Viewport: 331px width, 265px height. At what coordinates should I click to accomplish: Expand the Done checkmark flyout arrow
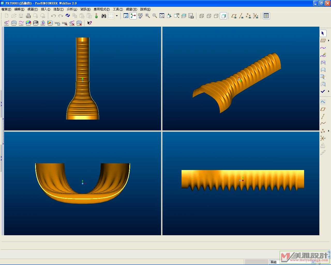click(329, 91)
